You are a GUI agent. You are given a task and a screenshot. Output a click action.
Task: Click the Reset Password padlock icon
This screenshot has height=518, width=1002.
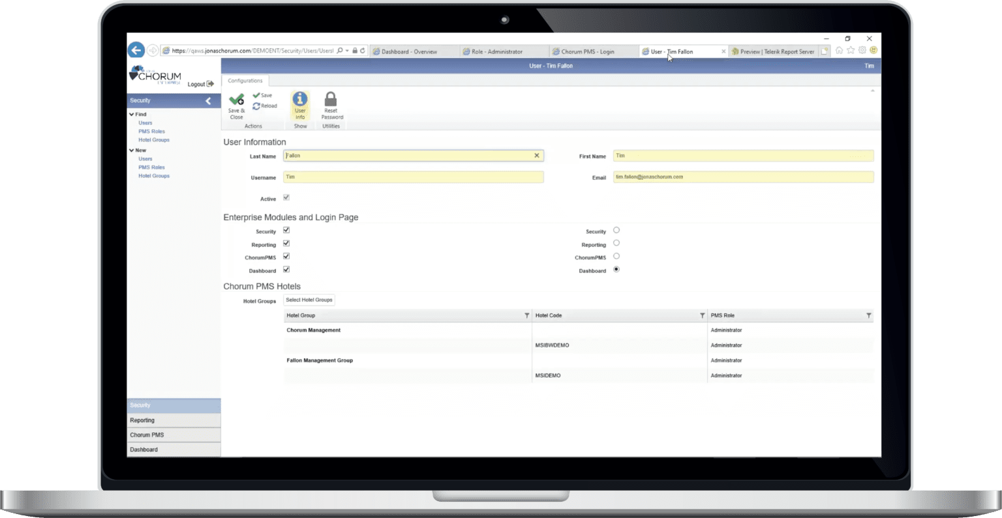331,98
